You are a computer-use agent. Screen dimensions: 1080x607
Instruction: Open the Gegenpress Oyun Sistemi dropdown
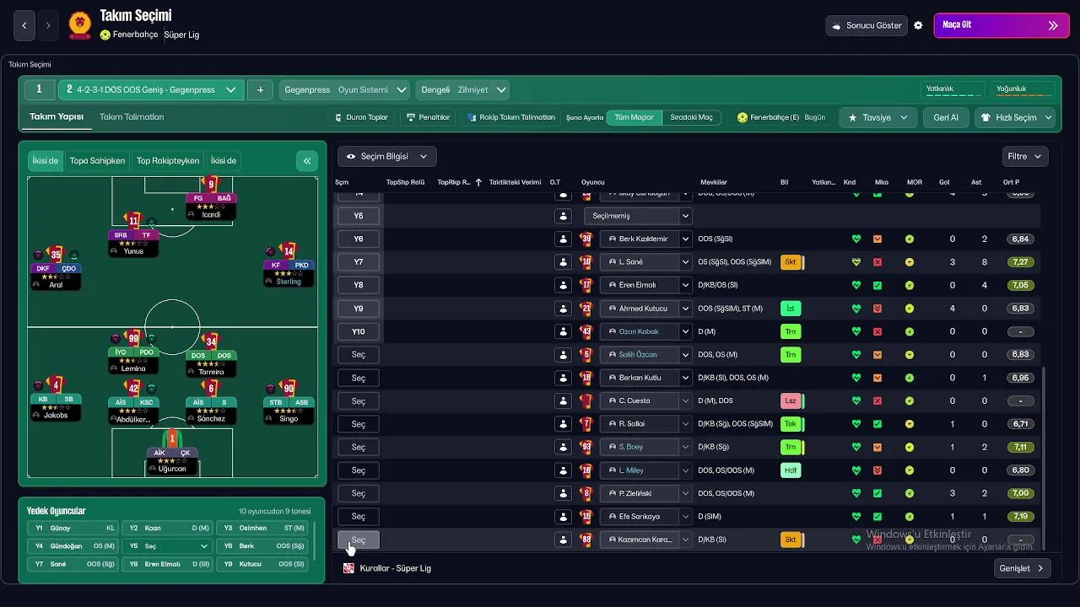(345, 89)
